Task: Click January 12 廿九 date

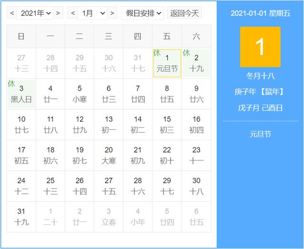Action: (x=79, y=124)
